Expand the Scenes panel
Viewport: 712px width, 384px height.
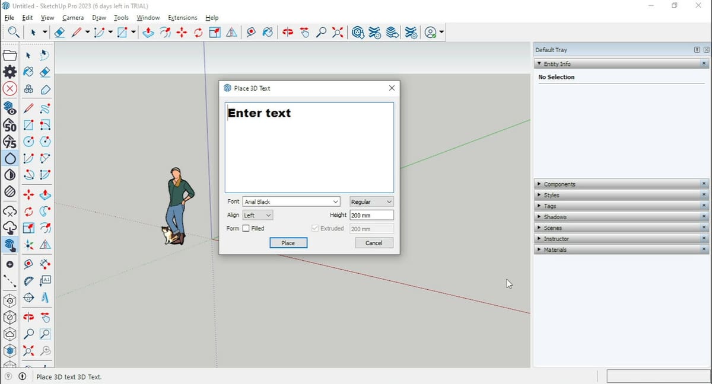pyautogui.click(x=539, y=228)
